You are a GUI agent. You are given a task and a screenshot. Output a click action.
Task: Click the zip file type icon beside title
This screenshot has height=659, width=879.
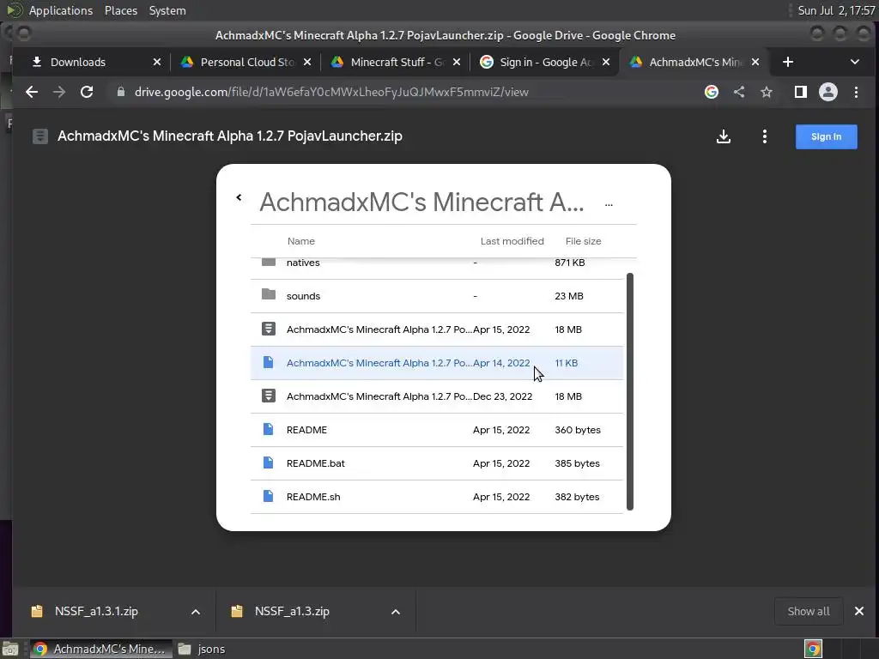click(x=39, y=136)
